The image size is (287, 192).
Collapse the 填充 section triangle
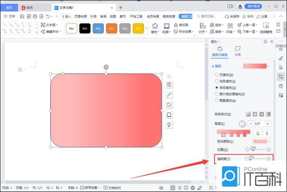click(213, 66)
